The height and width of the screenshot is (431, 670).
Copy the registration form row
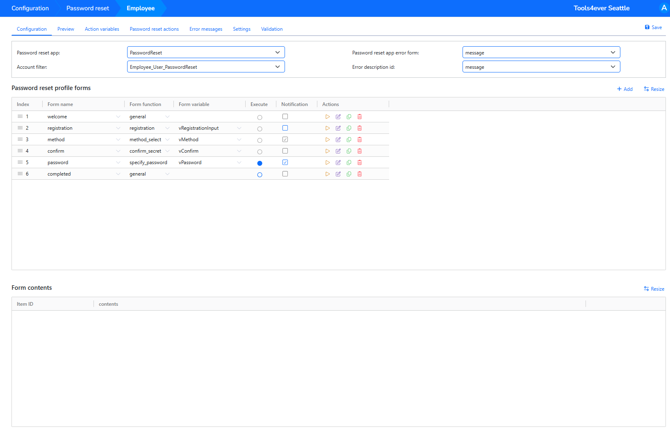tap(349, 128)
